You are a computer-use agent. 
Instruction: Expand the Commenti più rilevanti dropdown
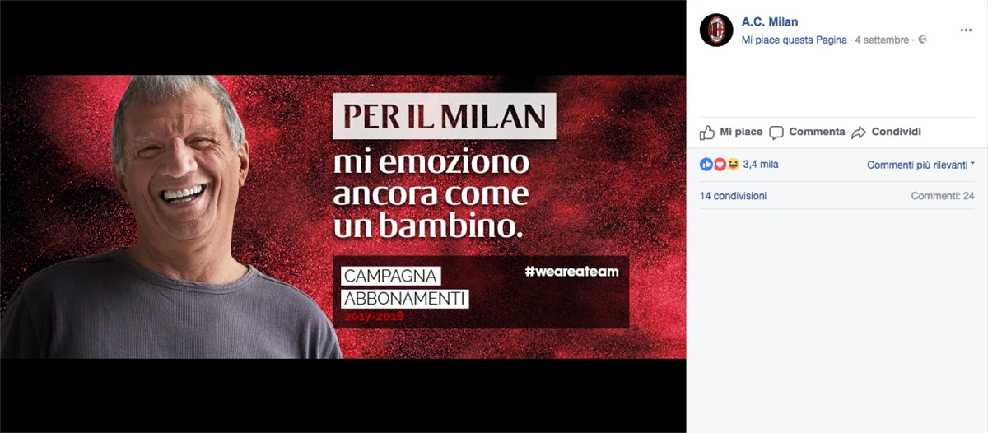tap(920, 165)
